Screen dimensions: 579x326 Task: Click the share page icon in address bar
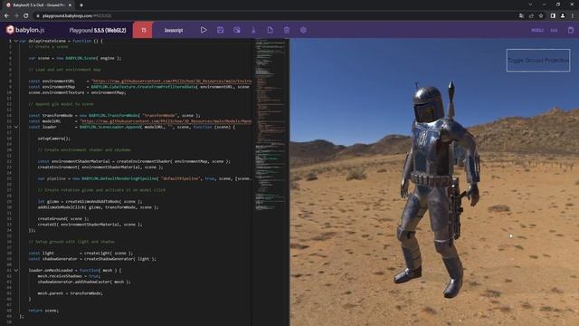coord(531,16)
